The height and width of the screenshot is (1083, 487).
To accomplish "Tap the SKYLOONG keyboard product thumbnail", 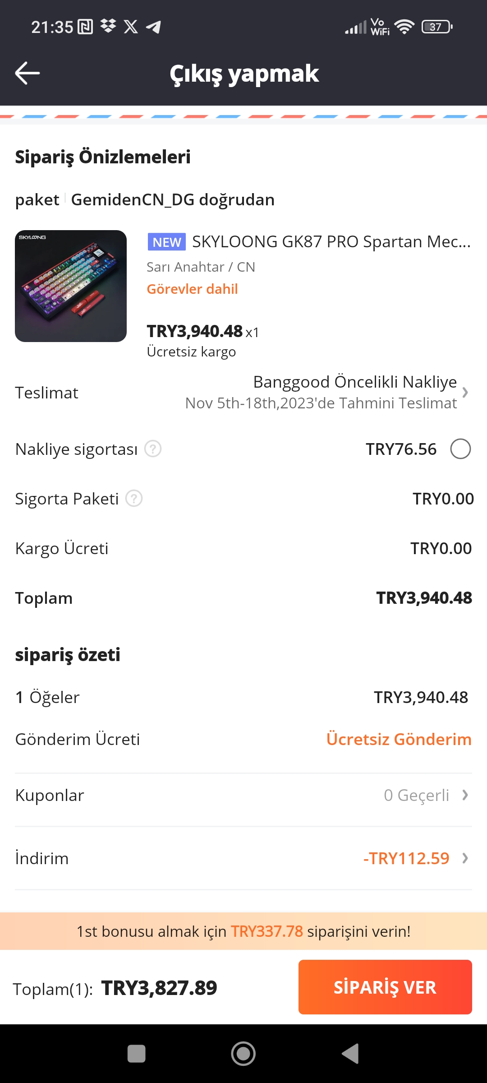I will [71, 286].
